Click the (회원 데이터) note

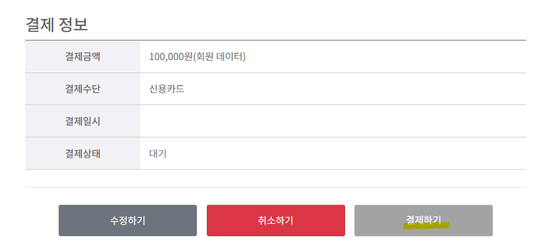click(x=220, y=56)
